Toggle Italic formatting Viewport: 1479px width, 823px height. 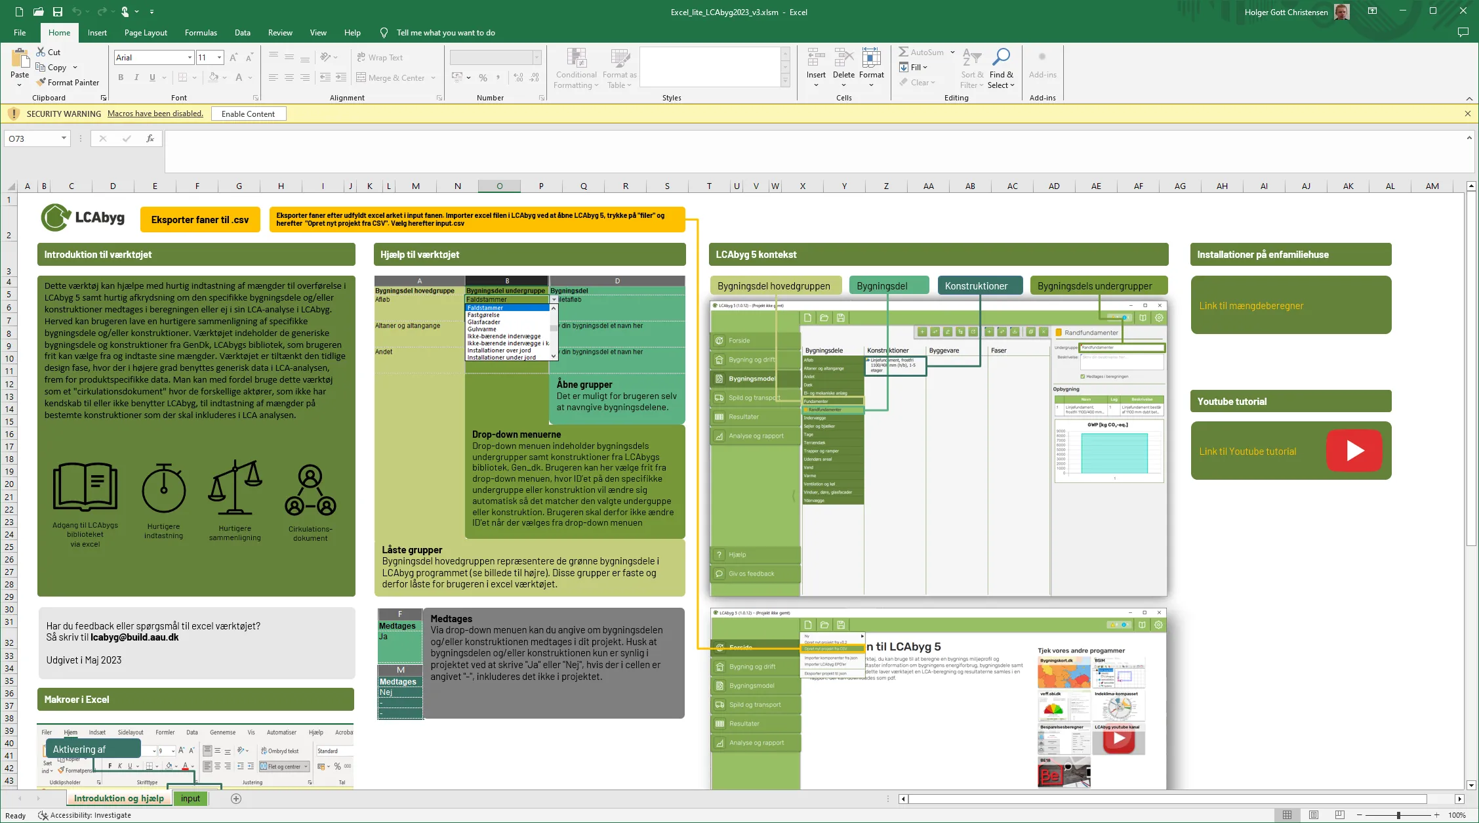136,77
